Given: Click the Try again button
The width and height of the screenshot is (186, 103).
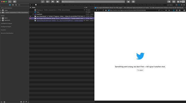Looking at the screenshot, I should [x=140, y=70].
